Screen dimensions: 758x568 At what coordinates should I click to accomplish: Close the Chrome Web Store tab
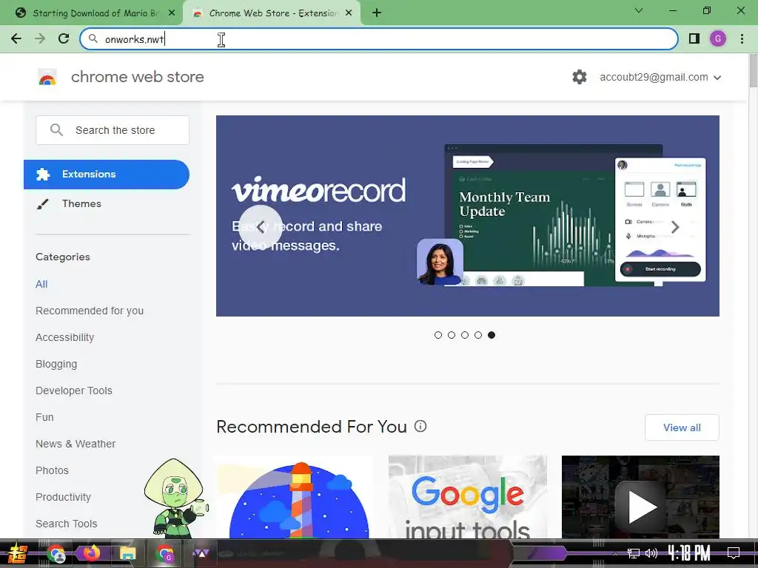pyautogui.click(x=349, y=13)
